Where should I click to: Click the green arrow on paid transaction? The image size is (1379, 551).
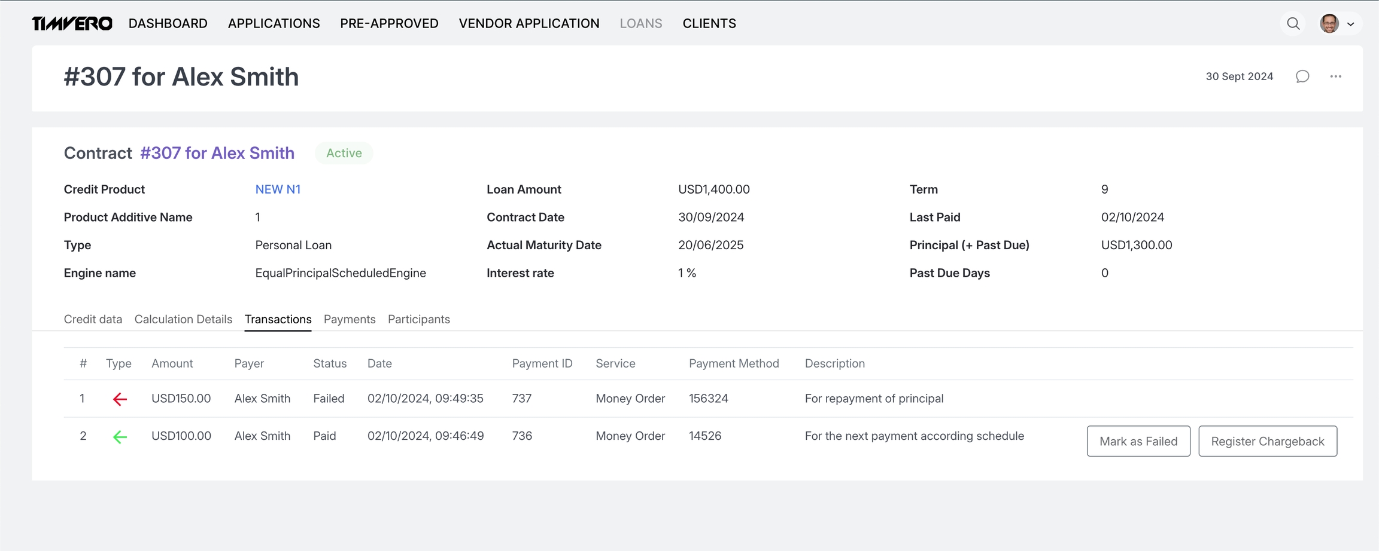120,437
